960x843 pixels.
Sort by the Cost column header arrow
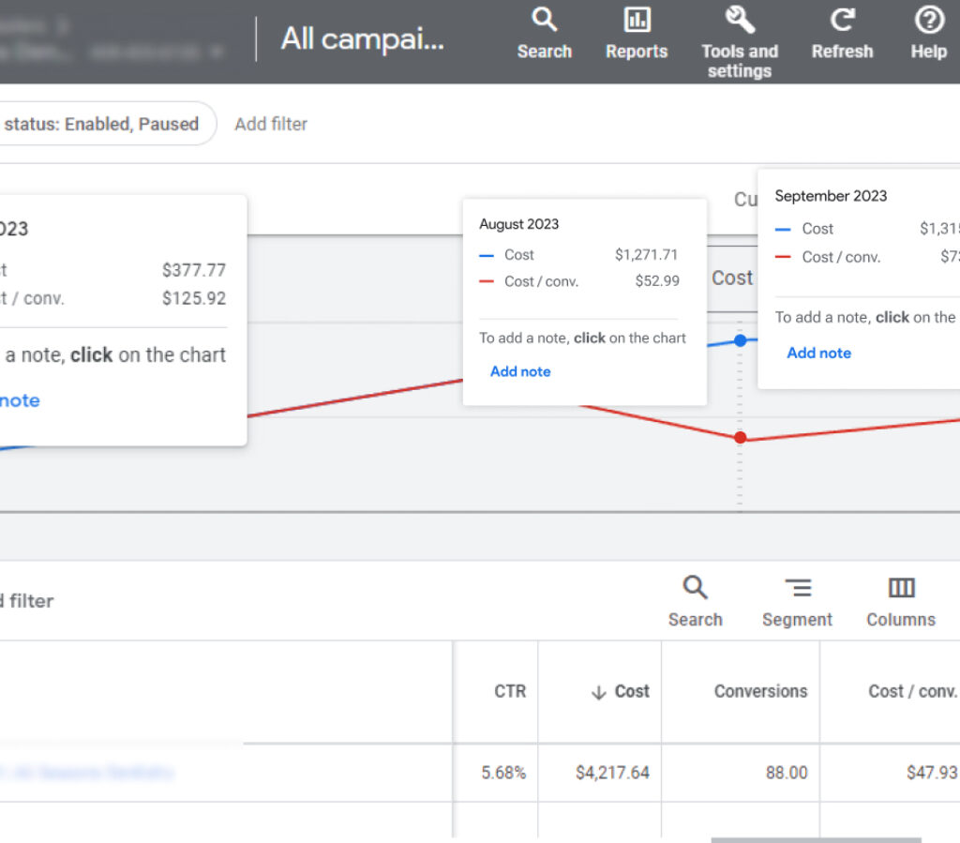click(x=599, y=692)
